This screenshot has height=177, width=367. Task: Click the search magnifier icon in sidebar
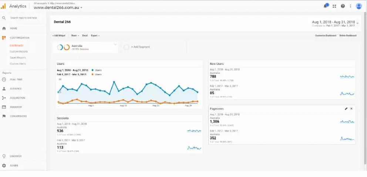coord(4,18)
